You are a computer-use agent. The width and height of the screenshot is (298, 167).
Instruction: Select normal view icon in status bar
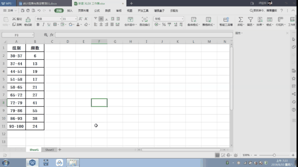(217, 155)
